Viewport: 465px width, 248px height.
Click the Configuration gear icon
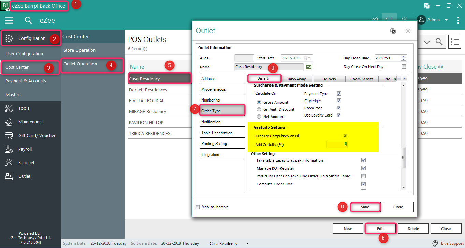[x=9, y=38]
